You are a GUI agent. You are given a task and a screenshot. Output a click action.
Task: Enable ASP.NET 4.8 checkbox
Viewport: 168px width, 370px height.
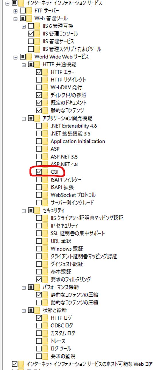[x=39, y=164]
